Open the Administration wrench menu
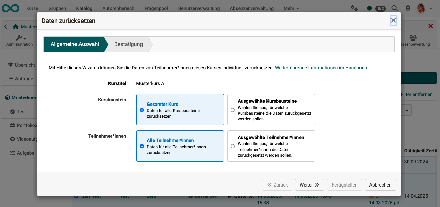This screenshot has width=440, height=207. (20, 40)
